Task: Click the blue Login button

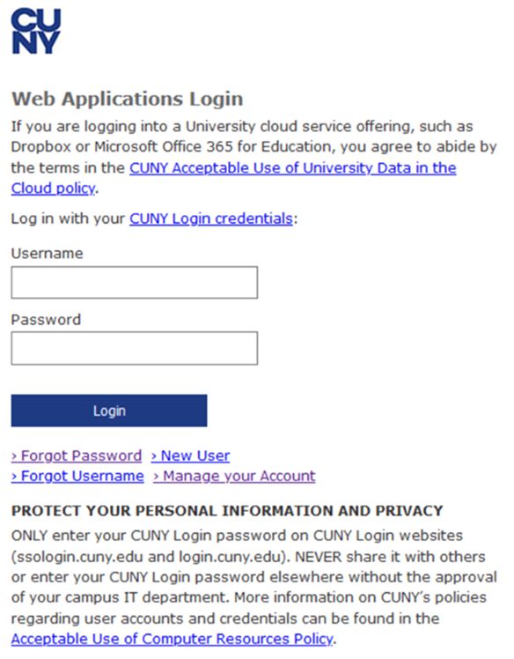Action: pyautogui.click(x=109, y=411)
